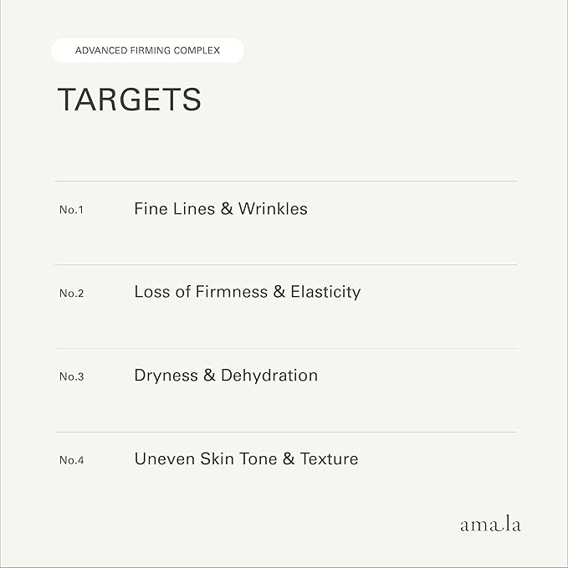The width and height of the screenshot is (568, 568).
Task: Click the word "Dryness"
Action: pos(166,376)
